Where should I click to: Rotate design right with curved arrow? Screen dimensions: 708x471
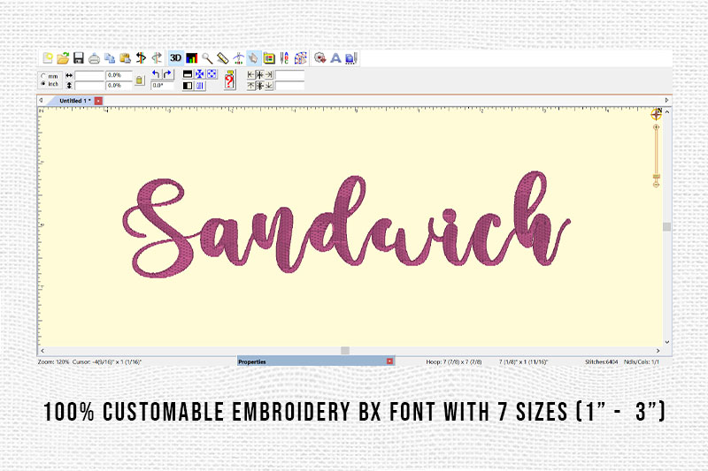(x=167, y=74)
